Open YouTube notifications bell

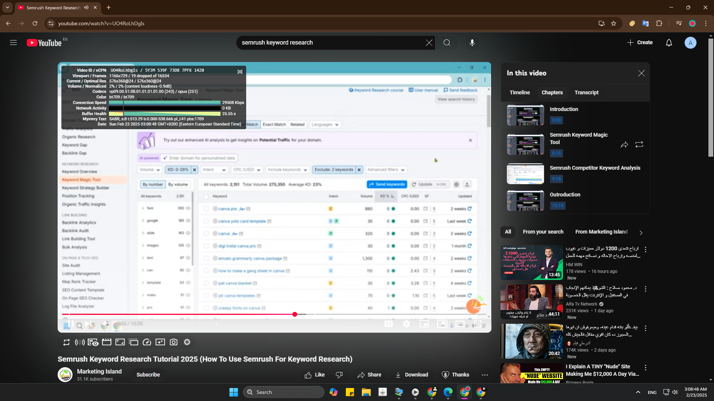pos(669,43)
